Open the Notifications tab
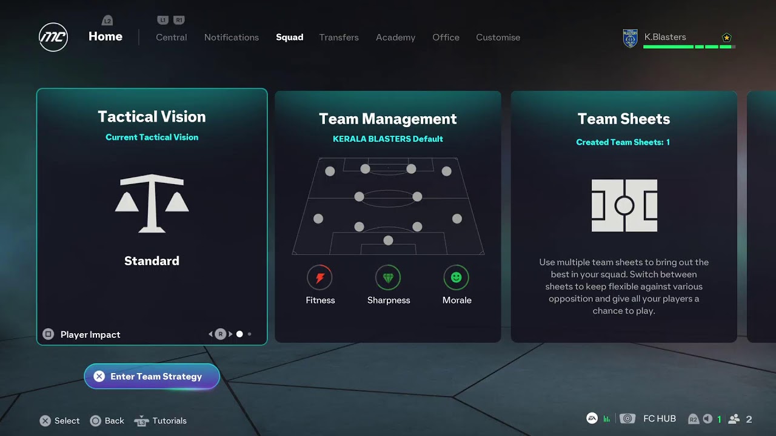The width and height of the screenshot is (776, 436). [x=232, y=38]
